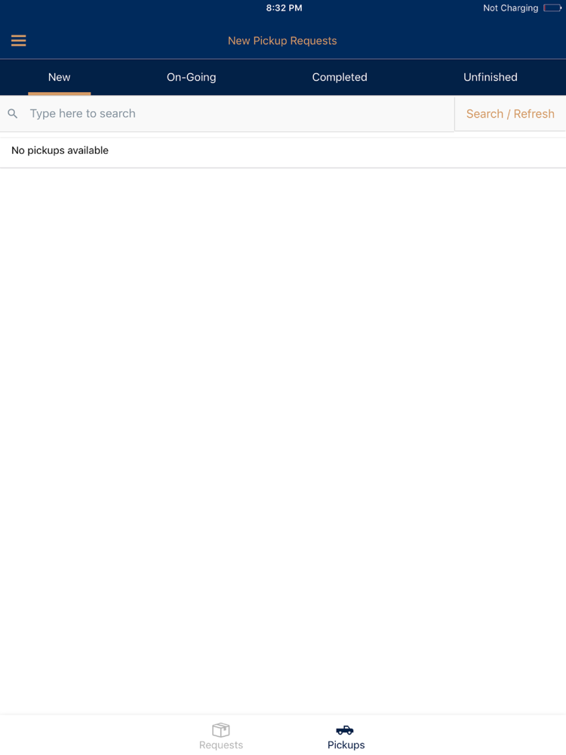The height and width of the screenshot is (755, 566).
Task: Switch to the New tab
Action: [59, 77]
